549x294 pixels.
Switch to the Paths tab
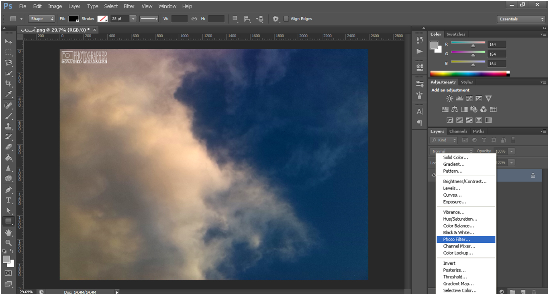pos(478,131)
